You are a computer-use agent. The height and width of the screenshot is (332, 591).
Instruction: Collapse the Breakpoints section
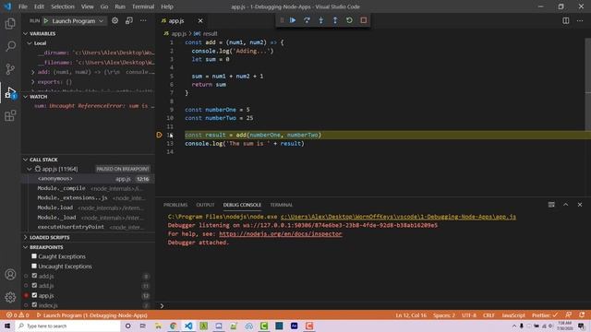pyautogui.click(x=25, y=247)
